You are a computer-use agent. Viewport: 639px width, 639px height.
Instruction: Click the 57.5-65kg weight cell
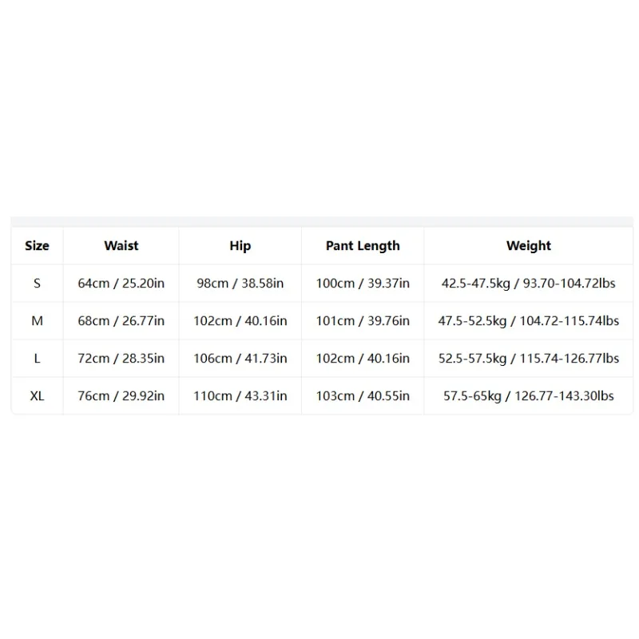coord(529,395)
